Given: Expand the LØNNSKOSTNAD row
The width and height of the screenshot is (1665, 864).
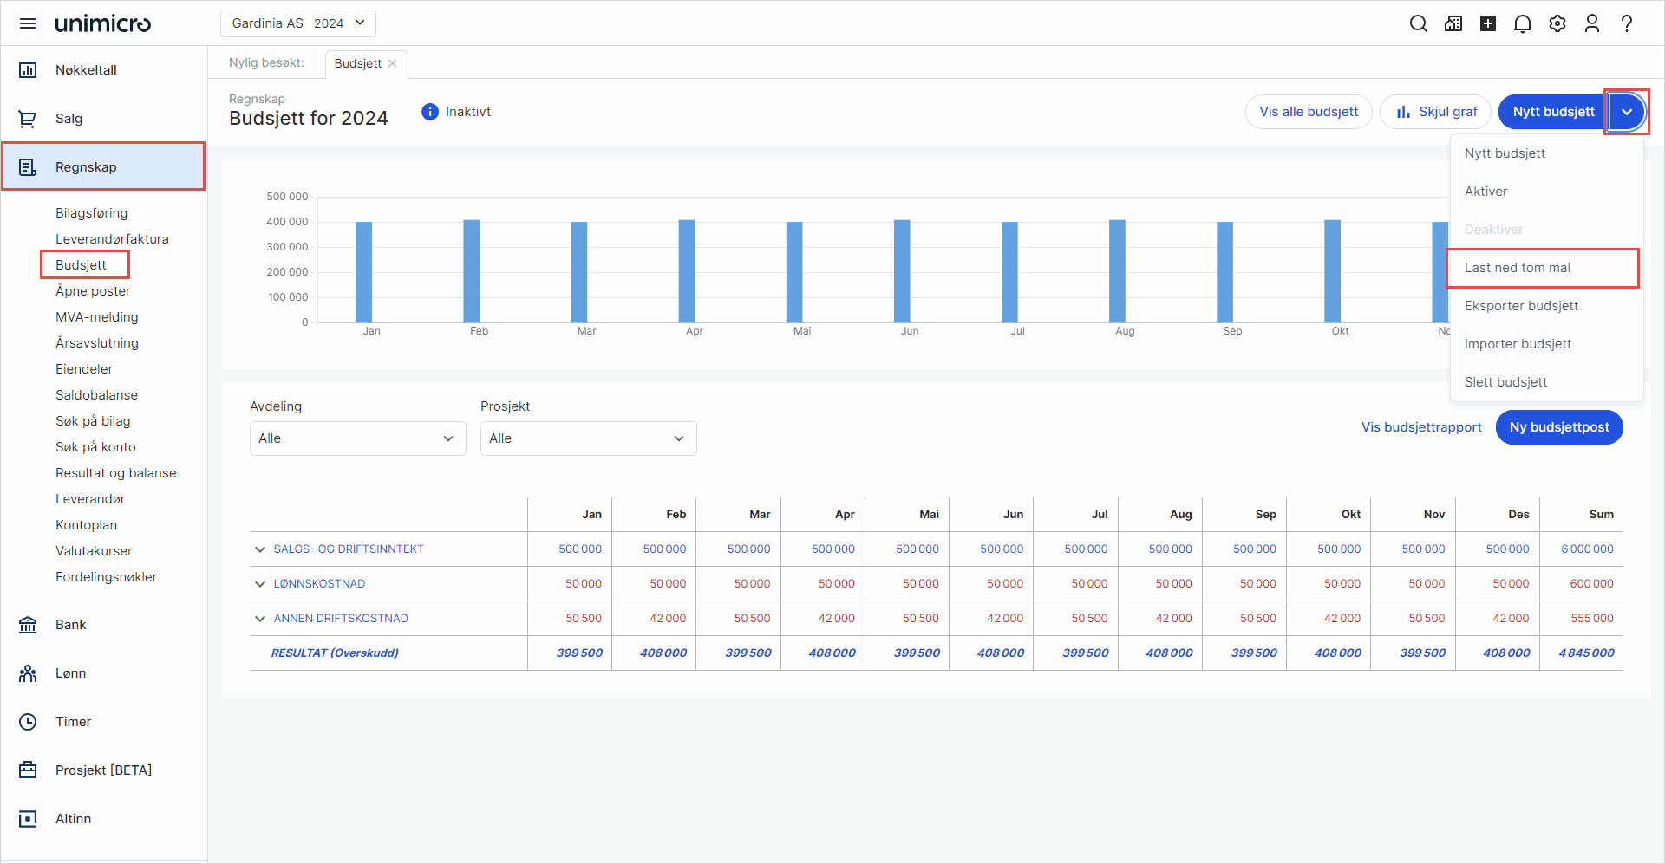Looking at the screenshot, I should [x=260, y=584].
